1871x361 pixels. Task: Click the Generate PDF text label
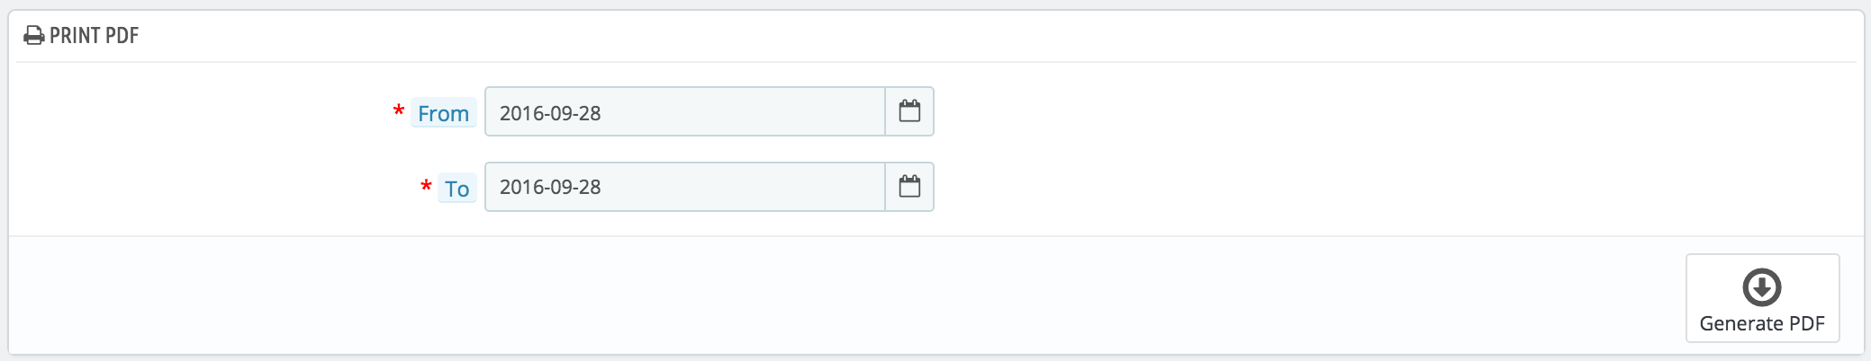(x=1762, y=324)
